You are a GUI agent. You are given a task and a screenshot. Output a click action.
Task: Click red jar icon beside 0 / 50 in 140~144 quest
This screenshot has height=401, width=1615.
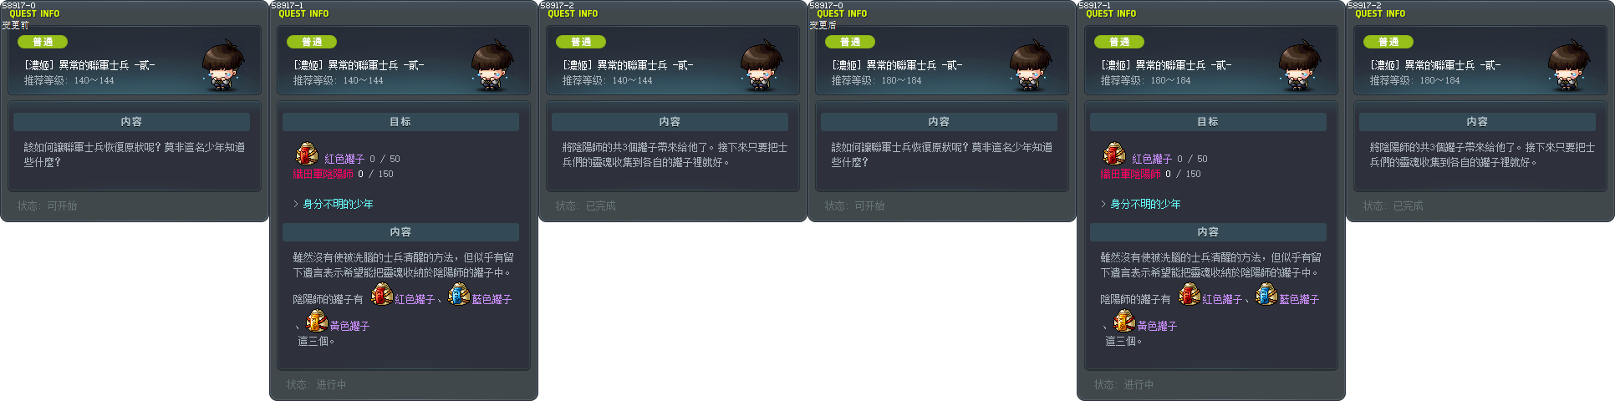(307, 154)
